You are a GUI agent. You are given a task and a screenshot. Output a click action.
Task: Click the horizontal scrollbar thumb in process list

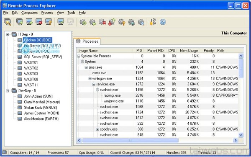130,141
